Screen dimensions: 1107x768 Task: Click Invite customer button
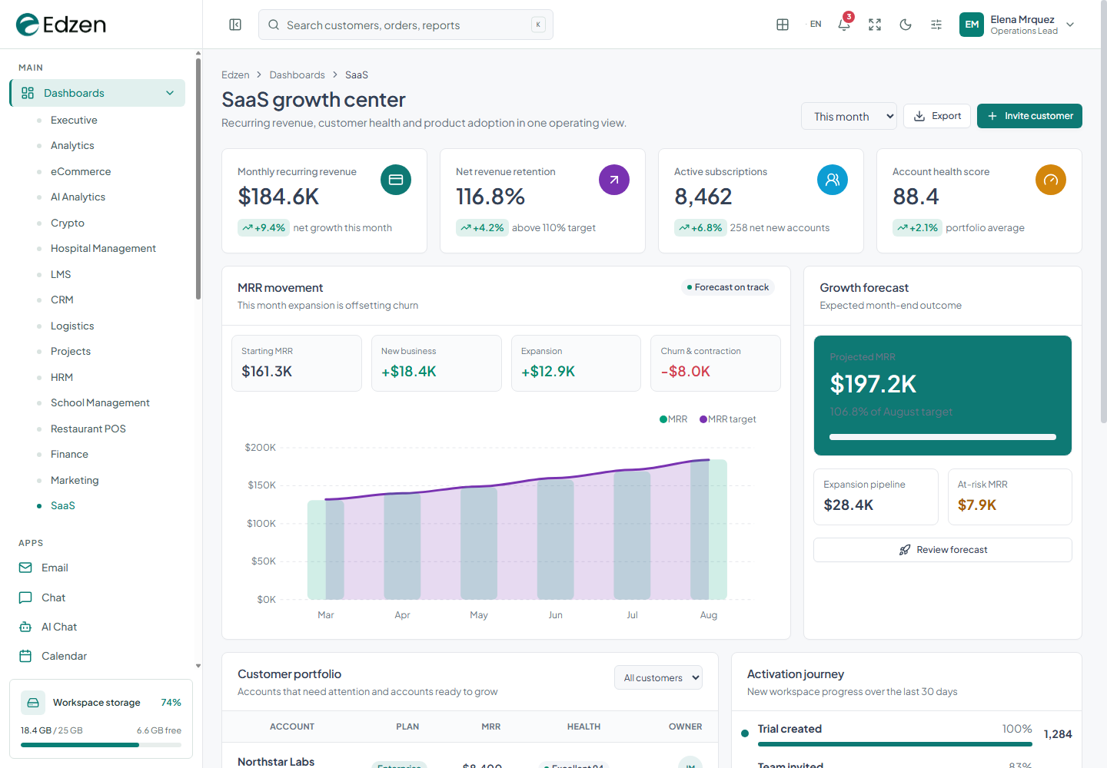1029,116
